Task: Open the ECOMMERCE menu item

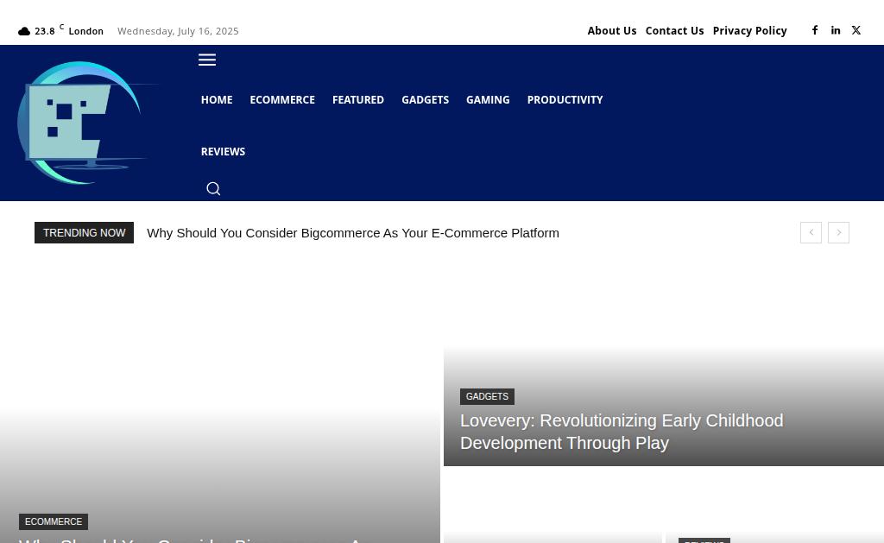Action: point(282,100)
